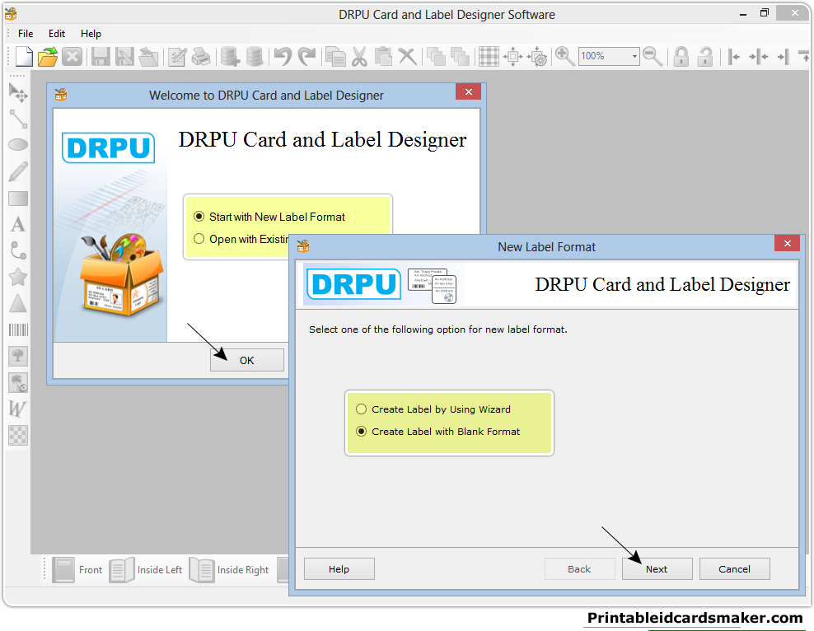Close the Welcome to DRPU dialog

coord(468,91)
